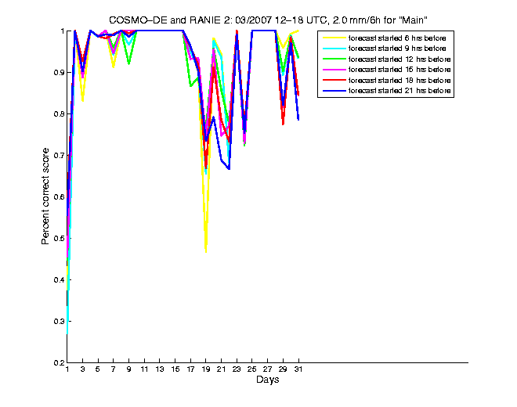The width and height of the screenshot is (517, 407).
Task: Click y-axis tick label "0.2"
Action: click(x=59, y=363)
